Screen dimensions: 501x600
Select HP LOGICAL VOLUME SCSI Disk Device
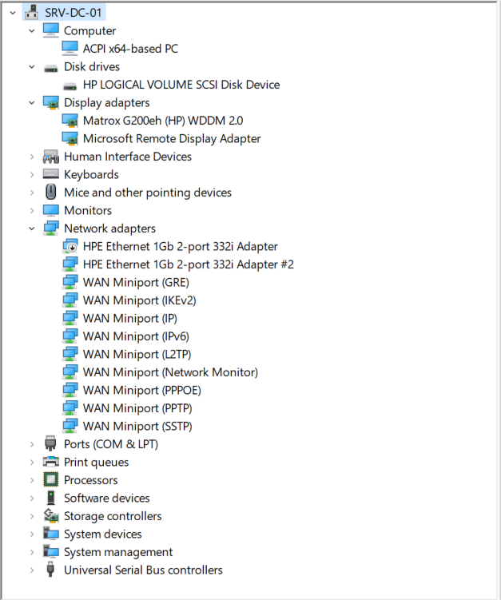point(181,85)
